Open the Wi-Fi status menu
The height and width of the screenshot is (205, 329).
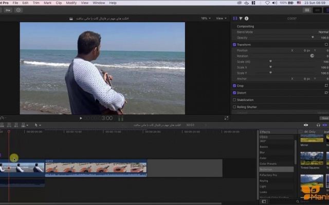pos(267,3)
